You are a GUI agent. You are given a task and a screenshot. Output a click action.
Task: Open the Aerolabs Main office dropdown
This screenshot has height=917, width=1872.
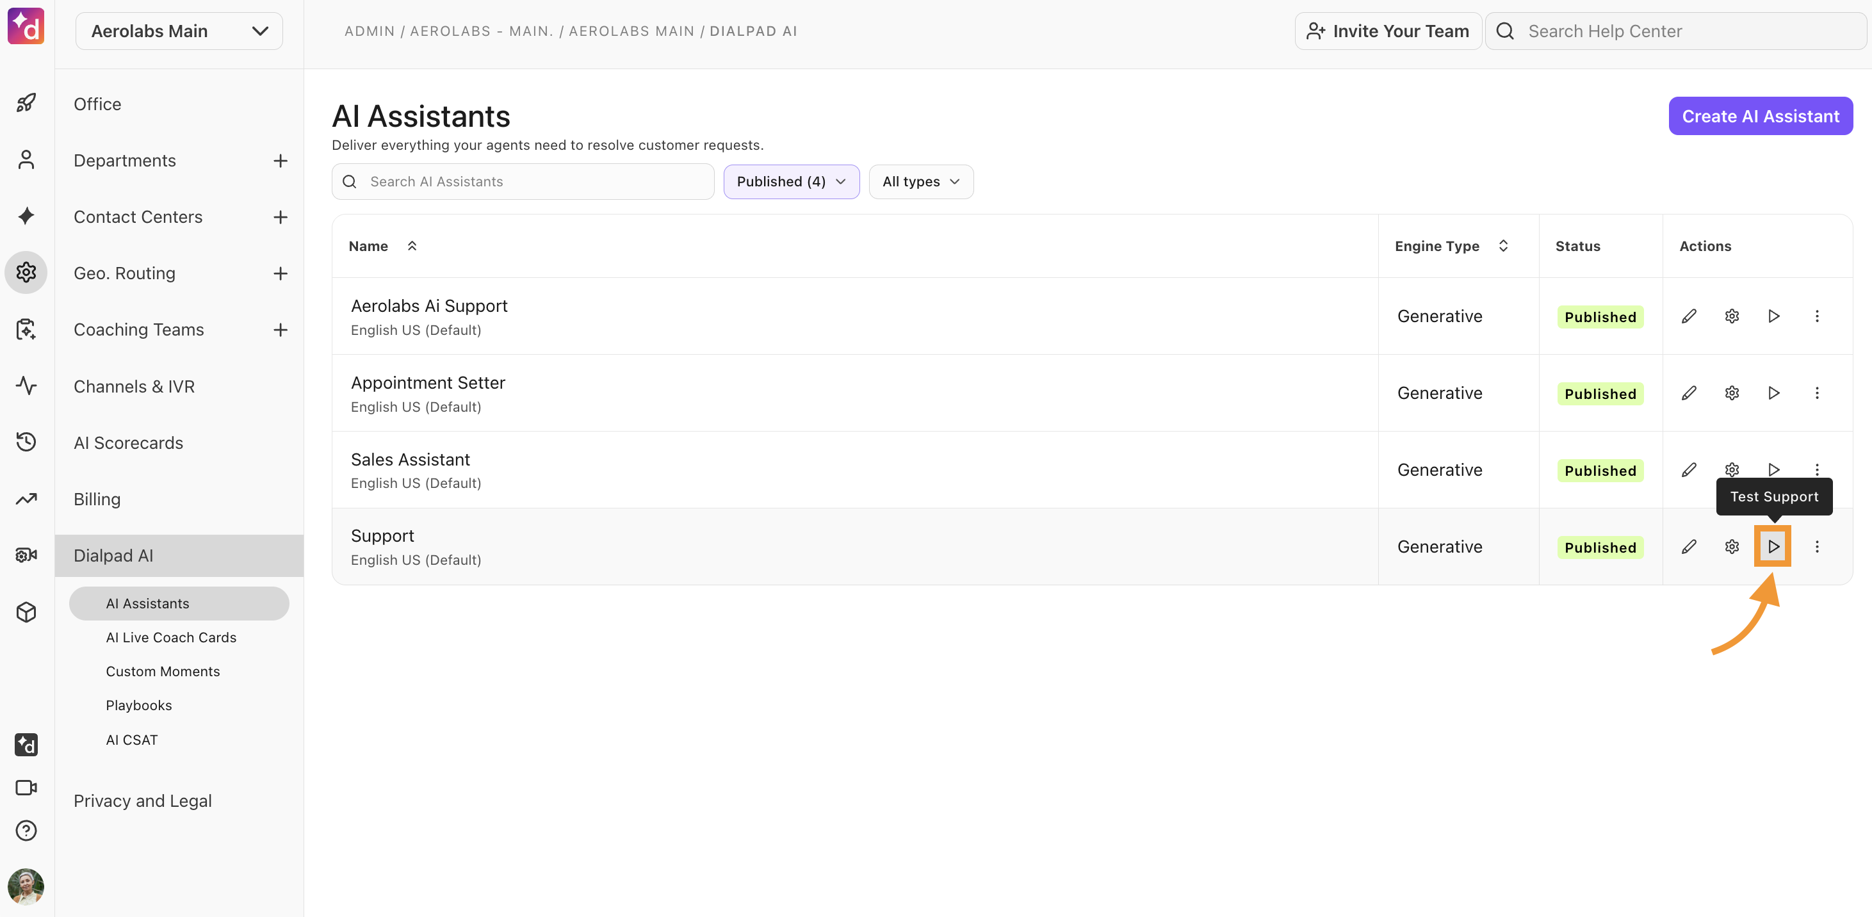(x=179, y=31)
